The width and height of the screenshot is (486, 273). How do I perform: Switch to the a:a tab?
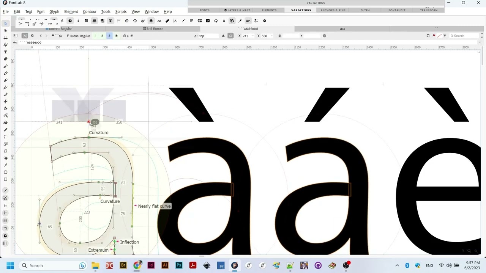tap(342, 29)
